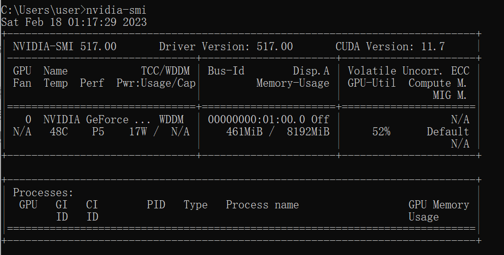The width and height of the screenshot is (504, 255).
Task: Click the "Processes:" section label
Action: tap(44, 193)
